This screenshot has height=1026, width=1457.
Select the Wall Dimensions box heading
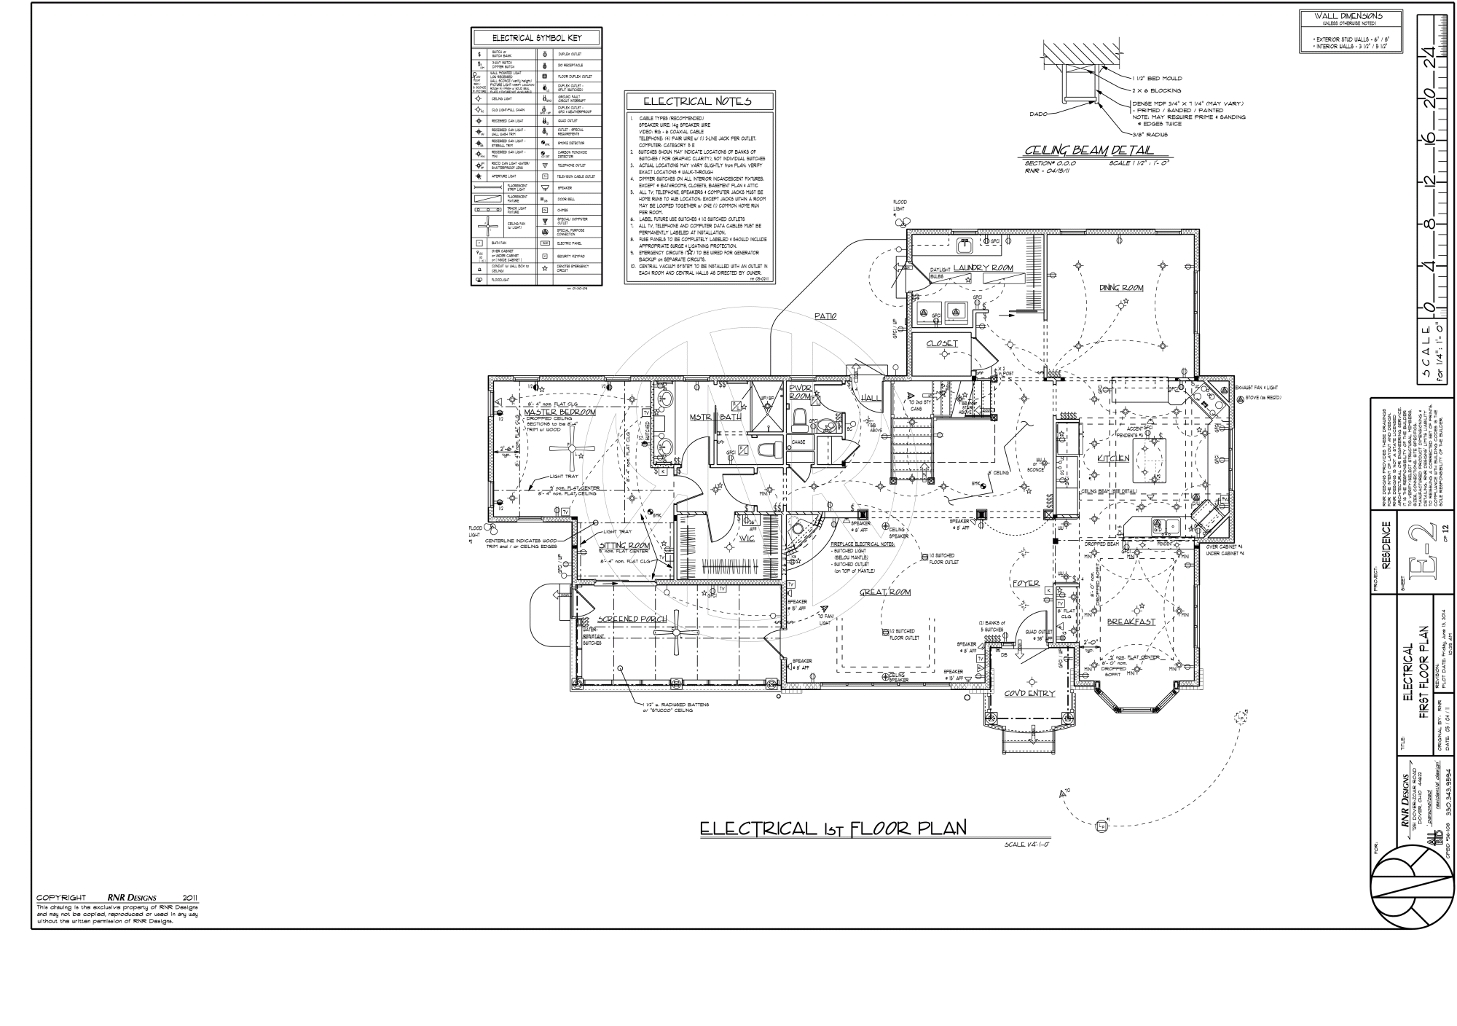(1347, 16)
